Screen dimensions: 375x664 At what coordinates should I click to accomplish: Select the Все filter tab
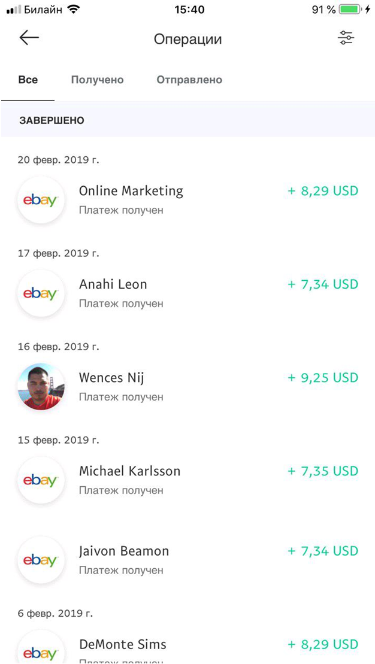point(28,80)
